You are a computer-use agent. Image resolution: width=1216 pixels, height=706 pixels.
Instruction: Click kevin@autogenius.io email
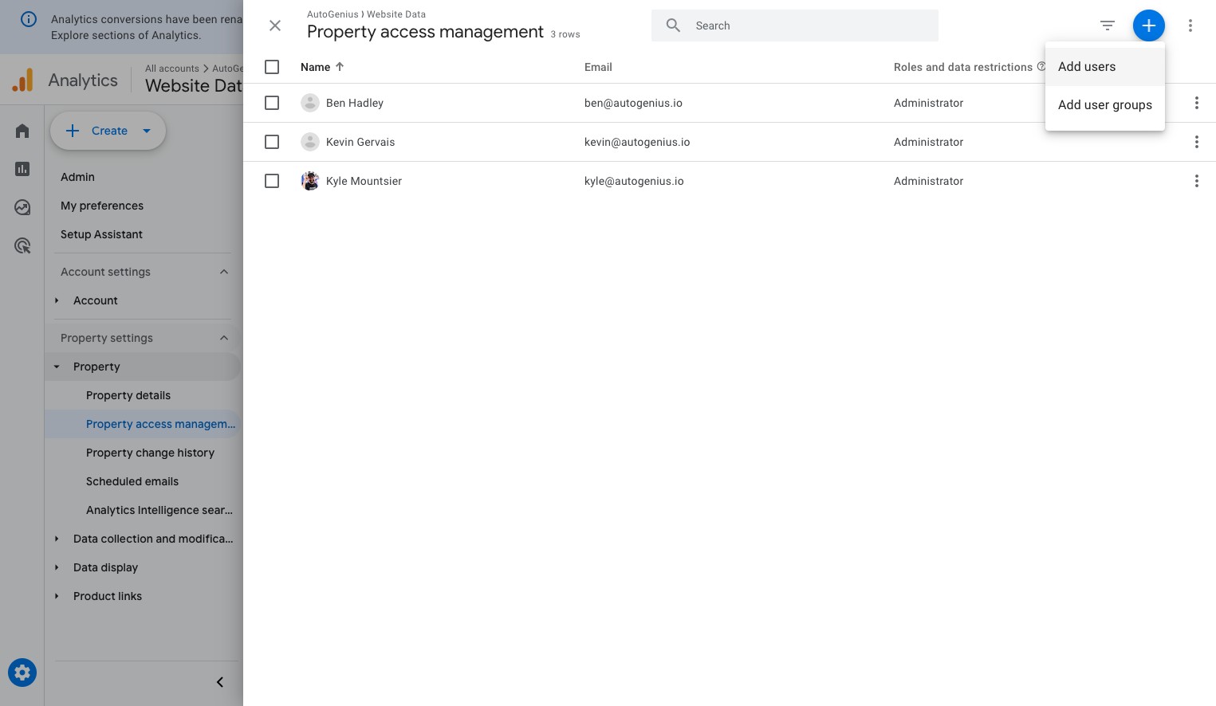point(637,142)
